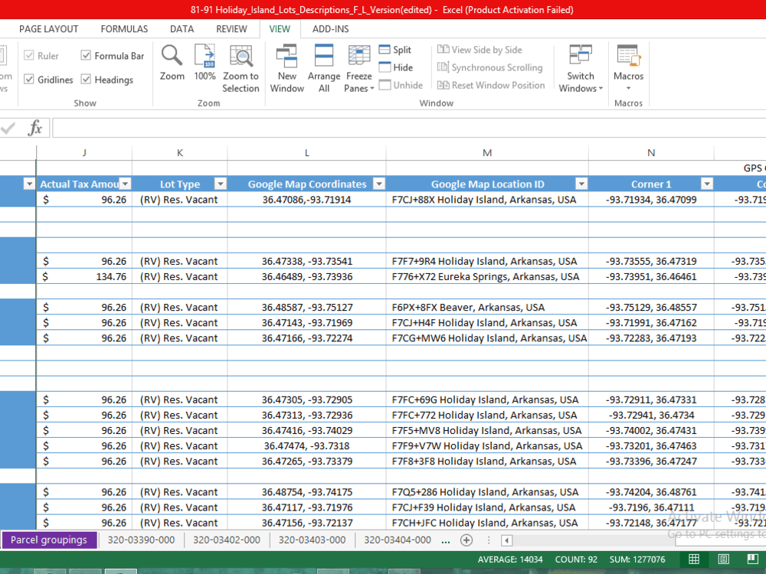
Task: Hide the current window
Action: pos(396,67)
